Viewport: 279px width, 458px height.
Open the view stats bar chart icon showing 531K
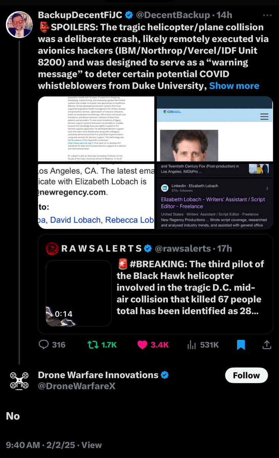192,345
